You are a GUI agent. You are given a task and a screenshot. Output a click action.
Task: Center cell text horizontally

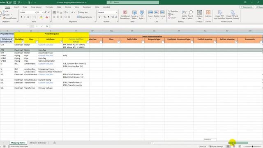click(x=58, y=17)
